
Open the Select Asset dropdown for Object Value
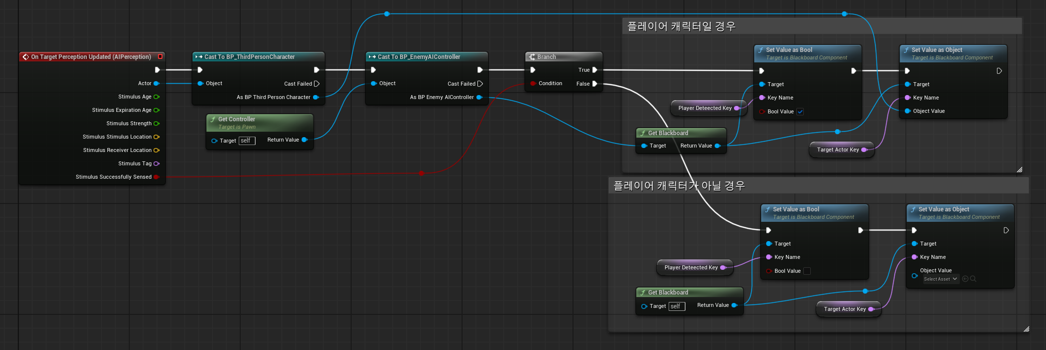tap(941, 279)
